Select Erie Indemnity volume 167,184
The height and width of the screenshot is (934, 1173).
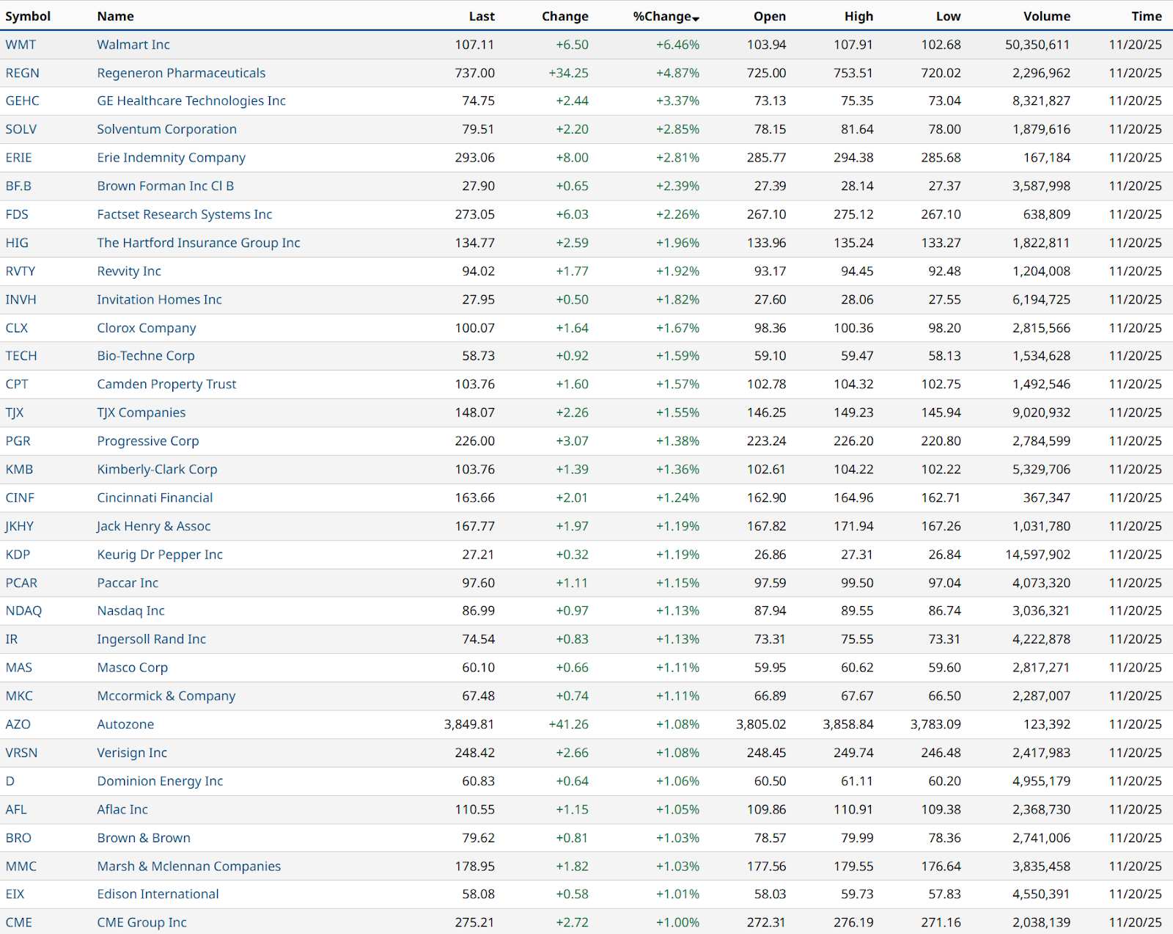(x=1047, y=158)
